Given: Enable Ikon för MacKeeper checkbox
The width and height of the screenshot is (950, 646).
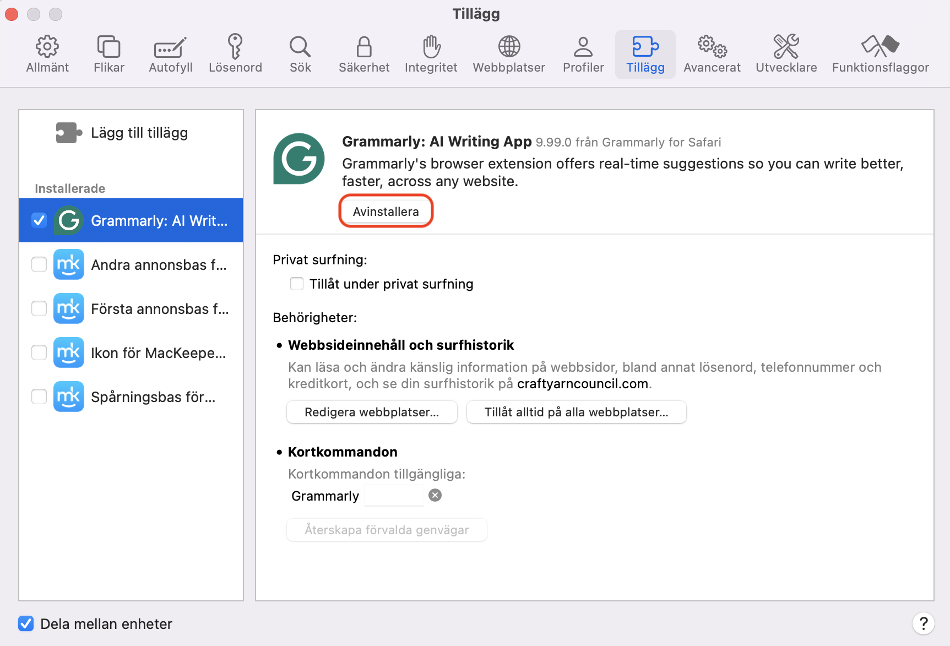Looking at the screenshot, I should 39,352.
